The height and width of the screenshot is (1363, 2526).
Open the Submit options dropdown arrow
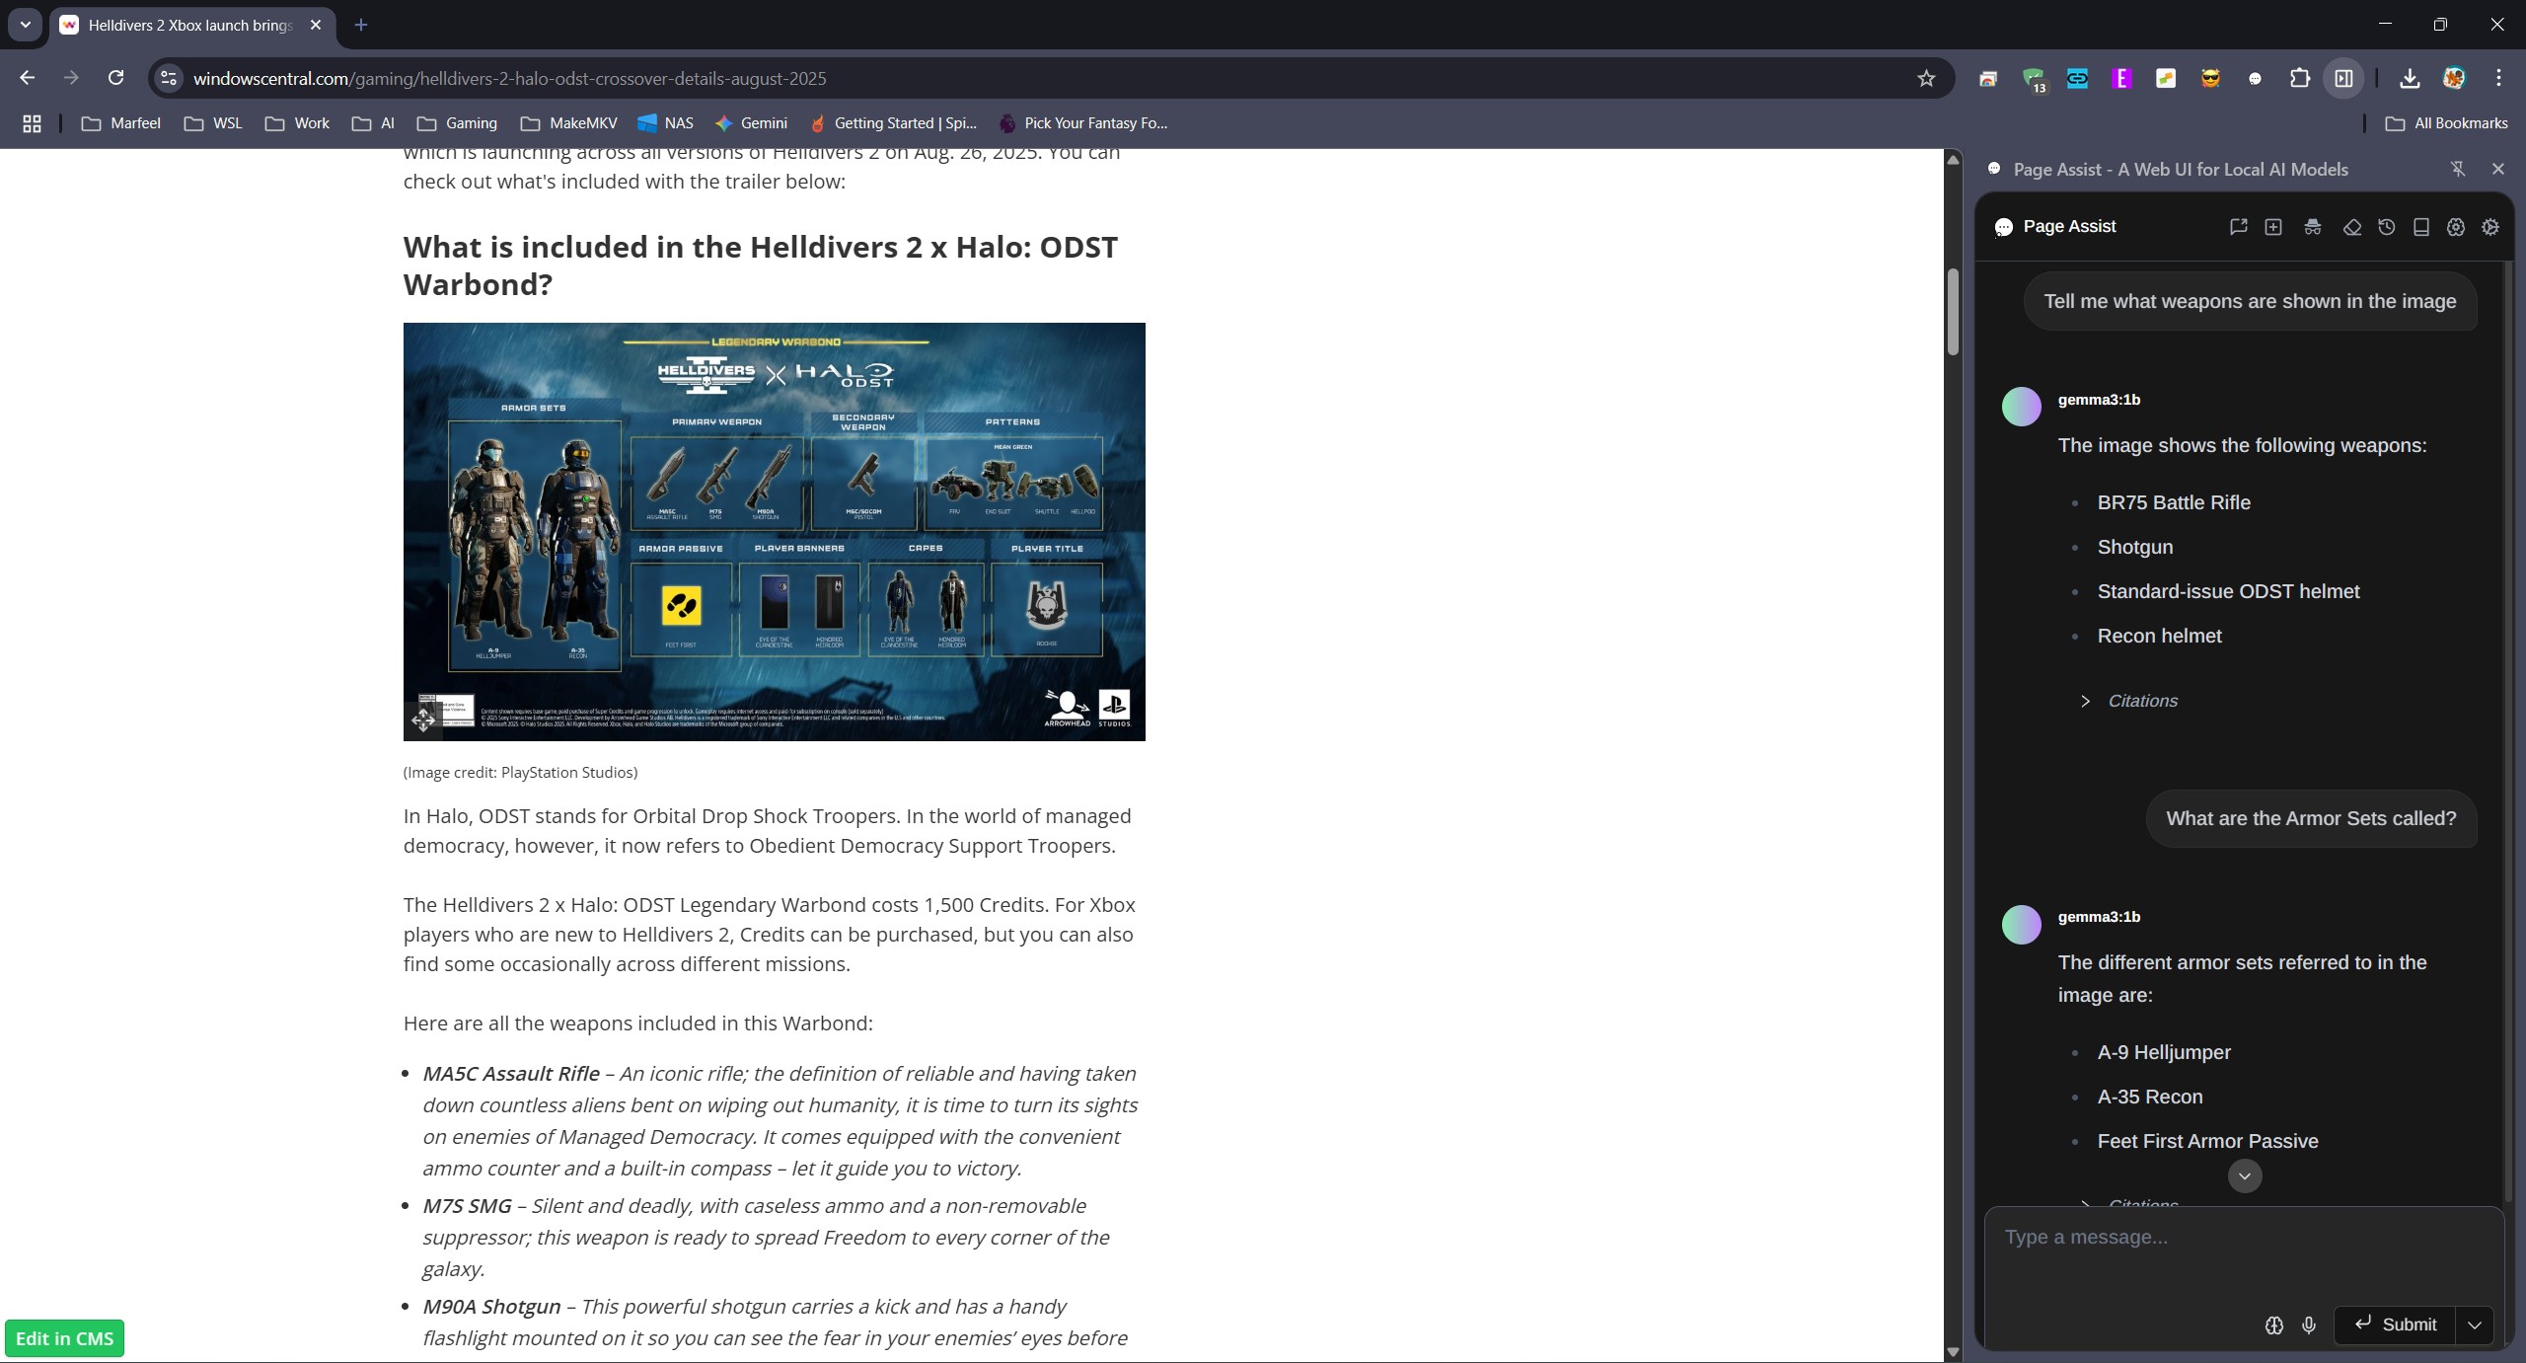[2475, 1325]
